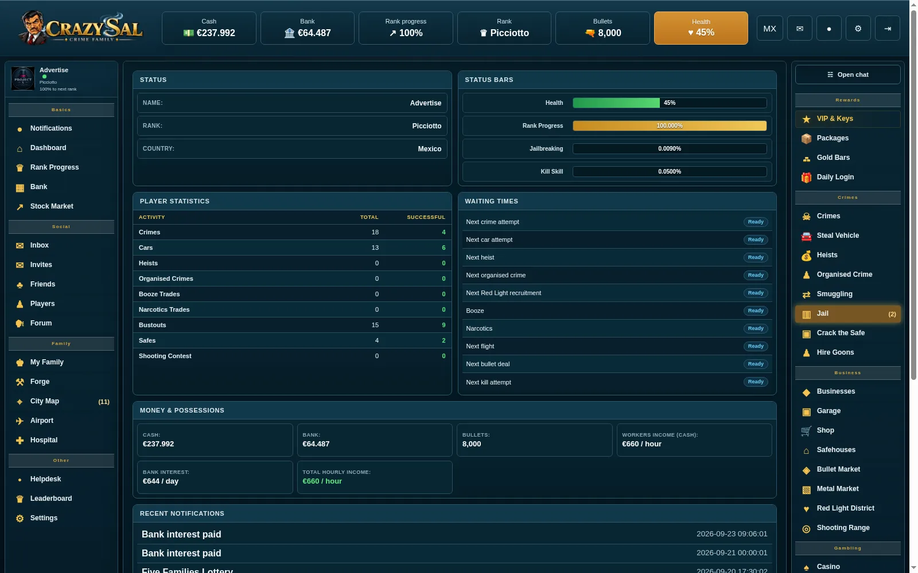
Task: Click the Rank Progress 100% bar
Action: 670,125
